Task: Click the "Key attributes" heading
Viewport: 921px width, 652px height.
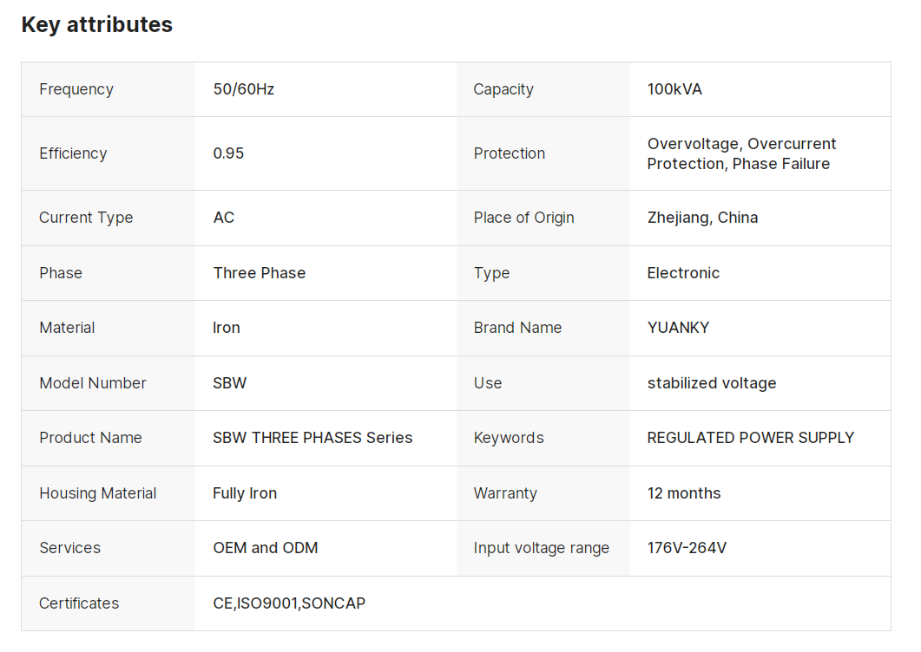Action: 96,25
